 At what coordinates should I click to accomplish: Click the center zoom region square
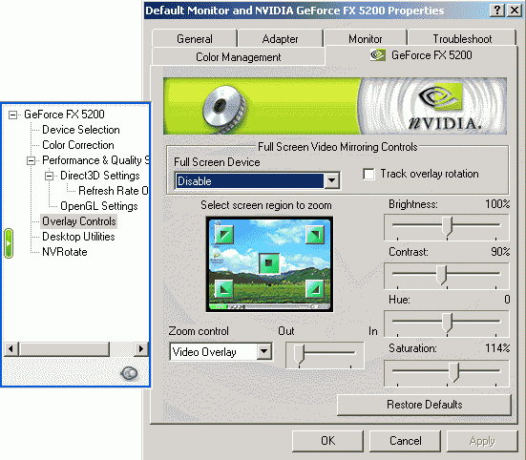coord(269,263)
